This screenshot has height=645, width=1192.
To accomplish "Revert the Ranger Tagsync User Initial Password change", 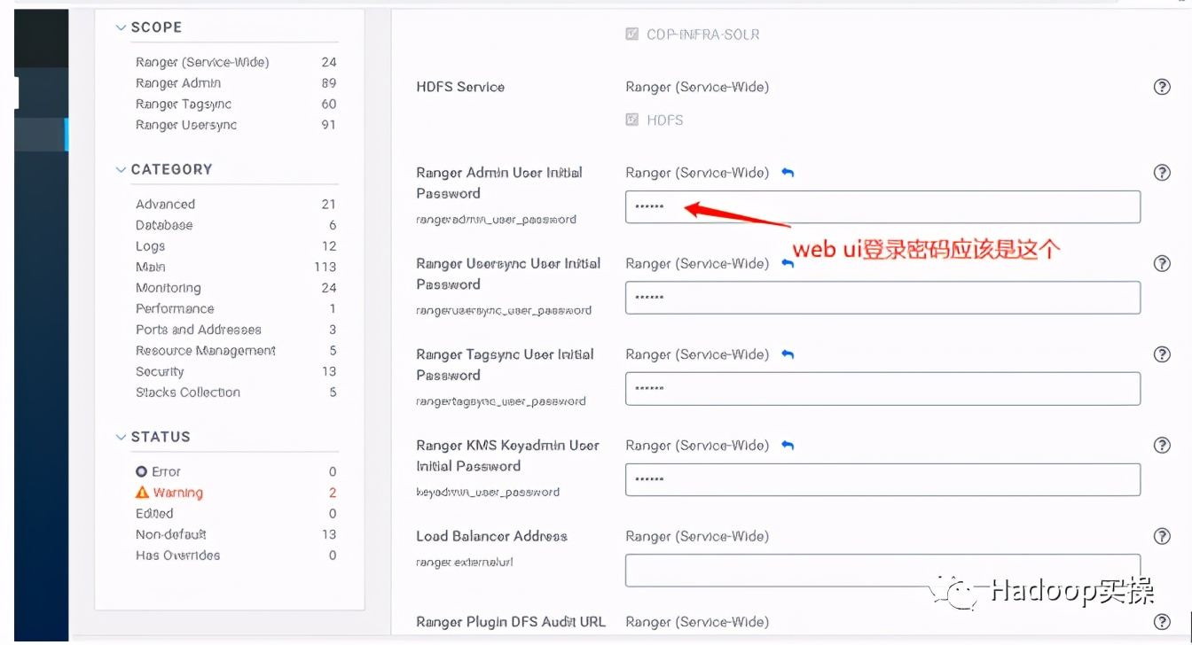I will click(788, 354).
